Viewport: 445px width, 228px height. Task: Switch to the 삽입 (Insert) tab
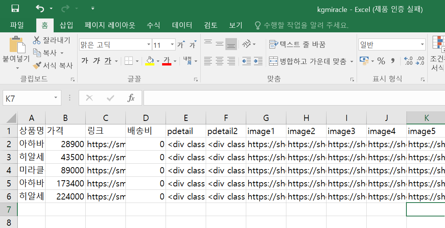pos(66,25)
